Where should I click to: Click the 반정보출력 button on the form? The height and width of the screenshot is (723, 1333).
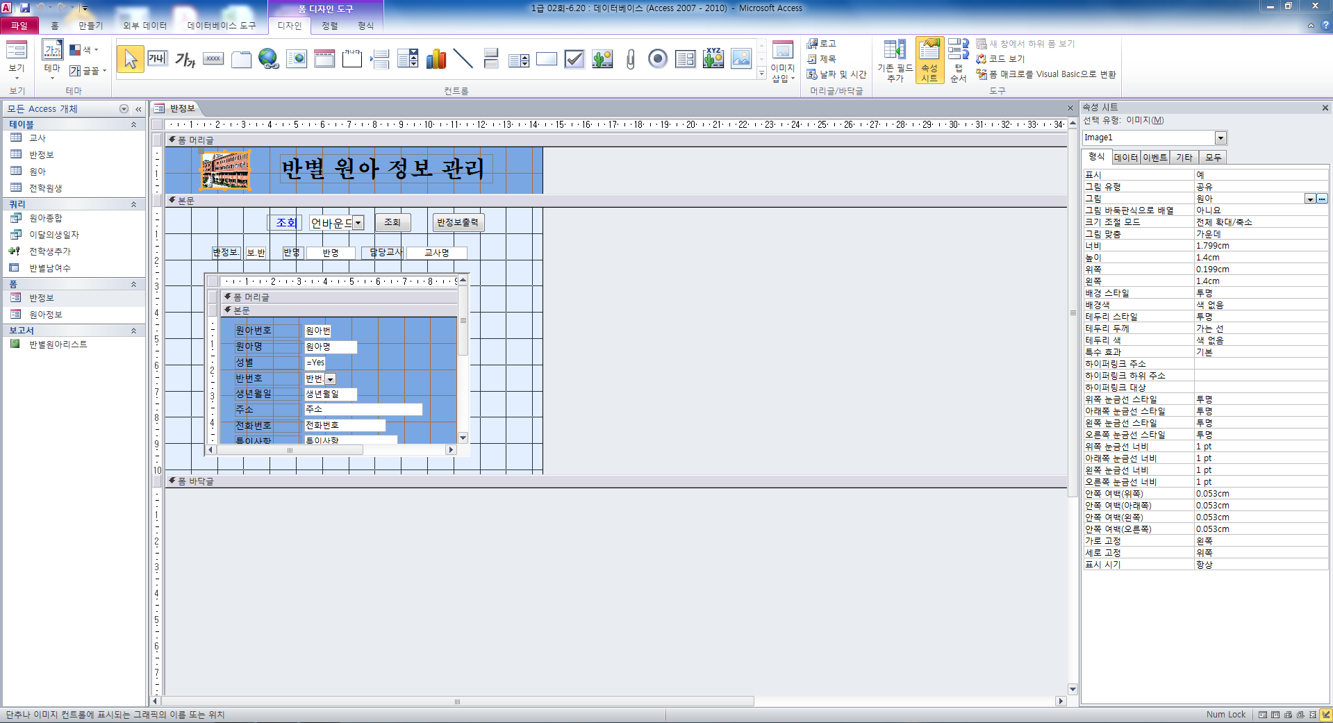(x=457, y=222)
